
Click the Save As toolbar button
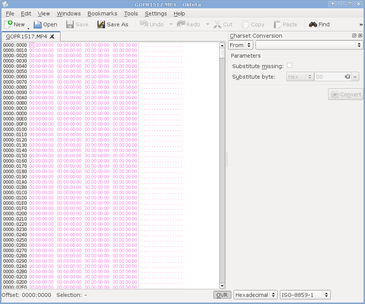113,24
